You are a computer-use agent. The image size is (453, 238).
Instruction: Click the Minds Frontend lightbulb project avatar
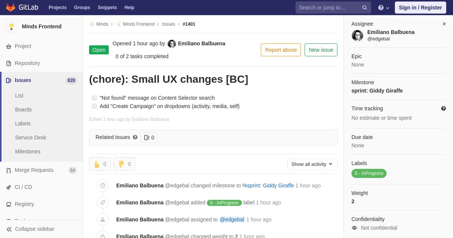11,26
